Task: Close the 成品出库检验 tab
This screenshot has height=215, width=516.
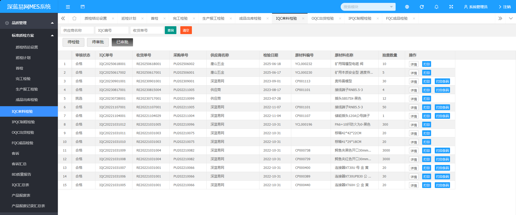Action: click(268, 18)
